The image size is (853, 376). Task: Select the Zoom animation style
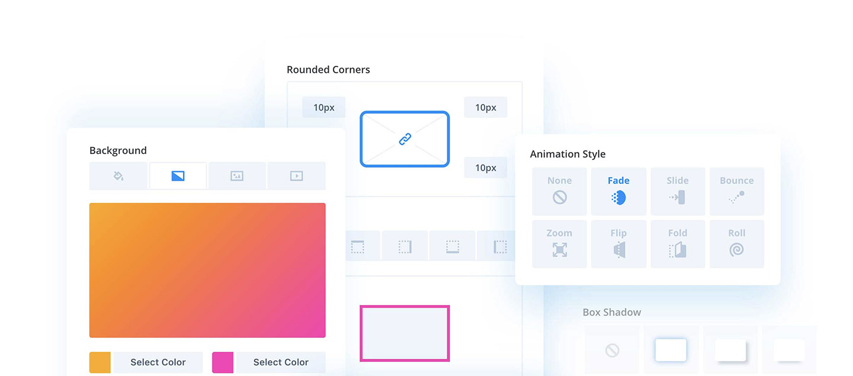[x=559, y=244]
